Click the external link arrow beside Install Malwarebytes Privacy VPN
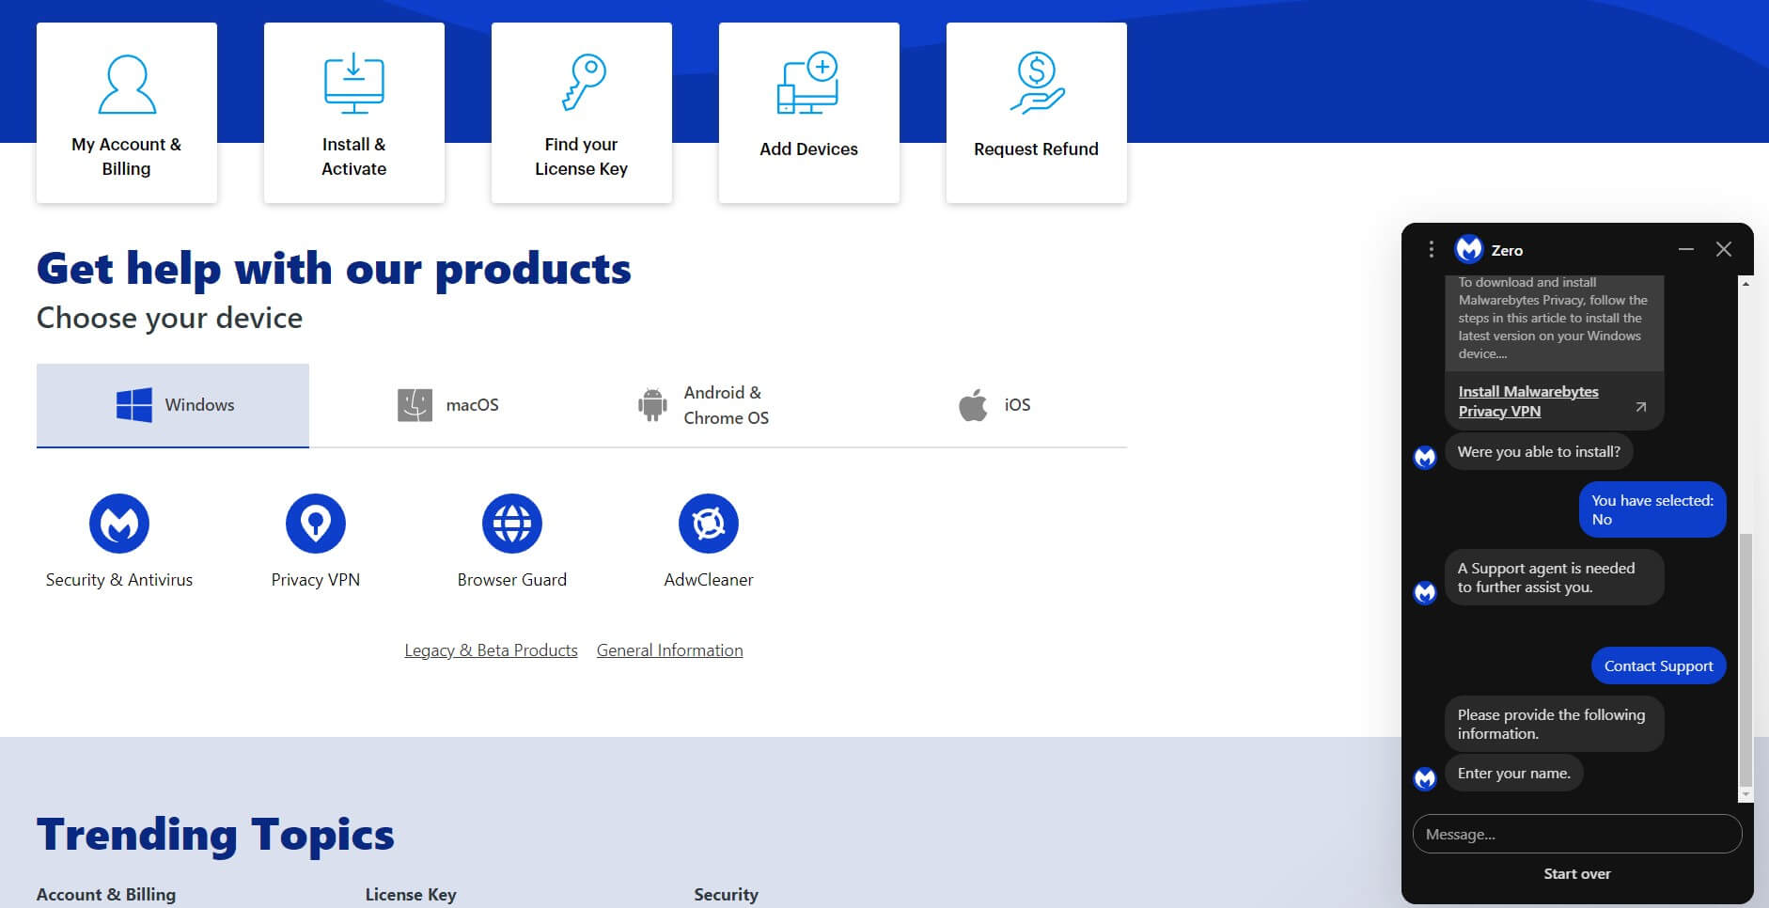 pyautogui.click(x=1640, y=407)
